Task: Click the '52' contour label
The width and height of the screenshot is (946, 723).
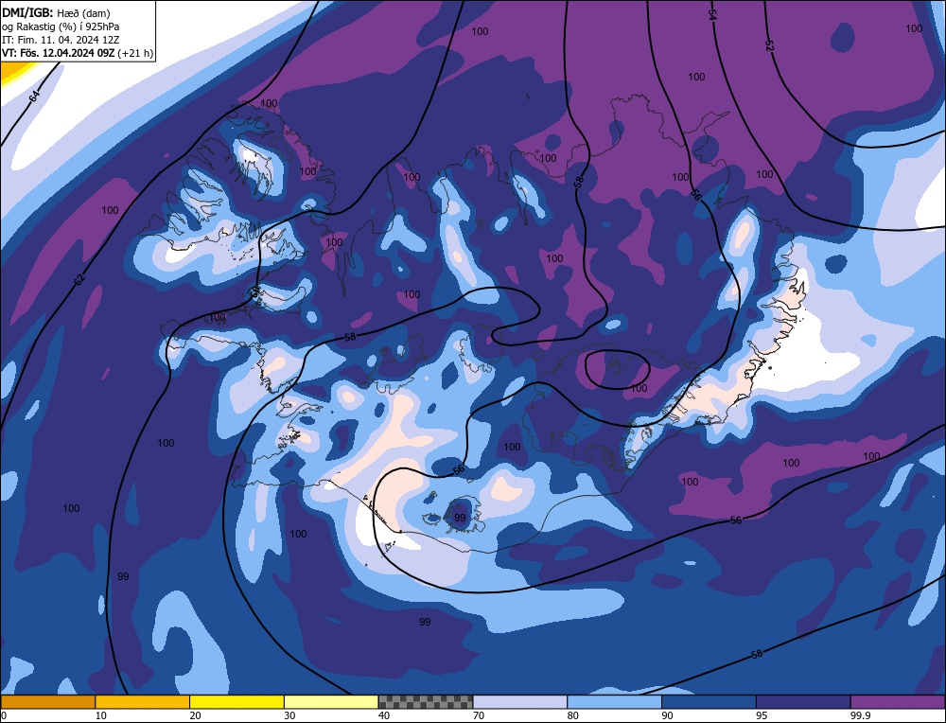Action: coord(770,45)
